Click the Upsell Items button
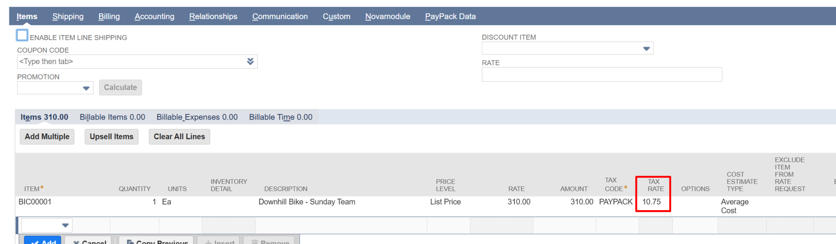The width and height of the screenshot is (836, 244). pyautogui.click(x=111, y=137)
